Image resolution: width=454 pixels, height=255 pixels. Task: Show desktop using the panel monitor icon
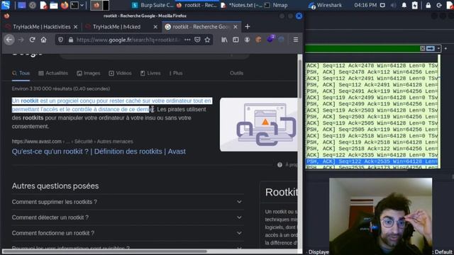pyautogui.click(x=22, y=5)
